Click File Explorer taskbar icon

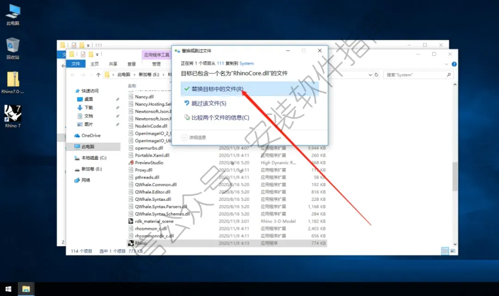click(x=26, y=289)
